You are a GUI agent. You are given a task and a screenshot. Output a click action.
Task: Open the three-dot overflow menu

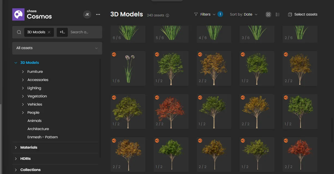pos(98,14)
